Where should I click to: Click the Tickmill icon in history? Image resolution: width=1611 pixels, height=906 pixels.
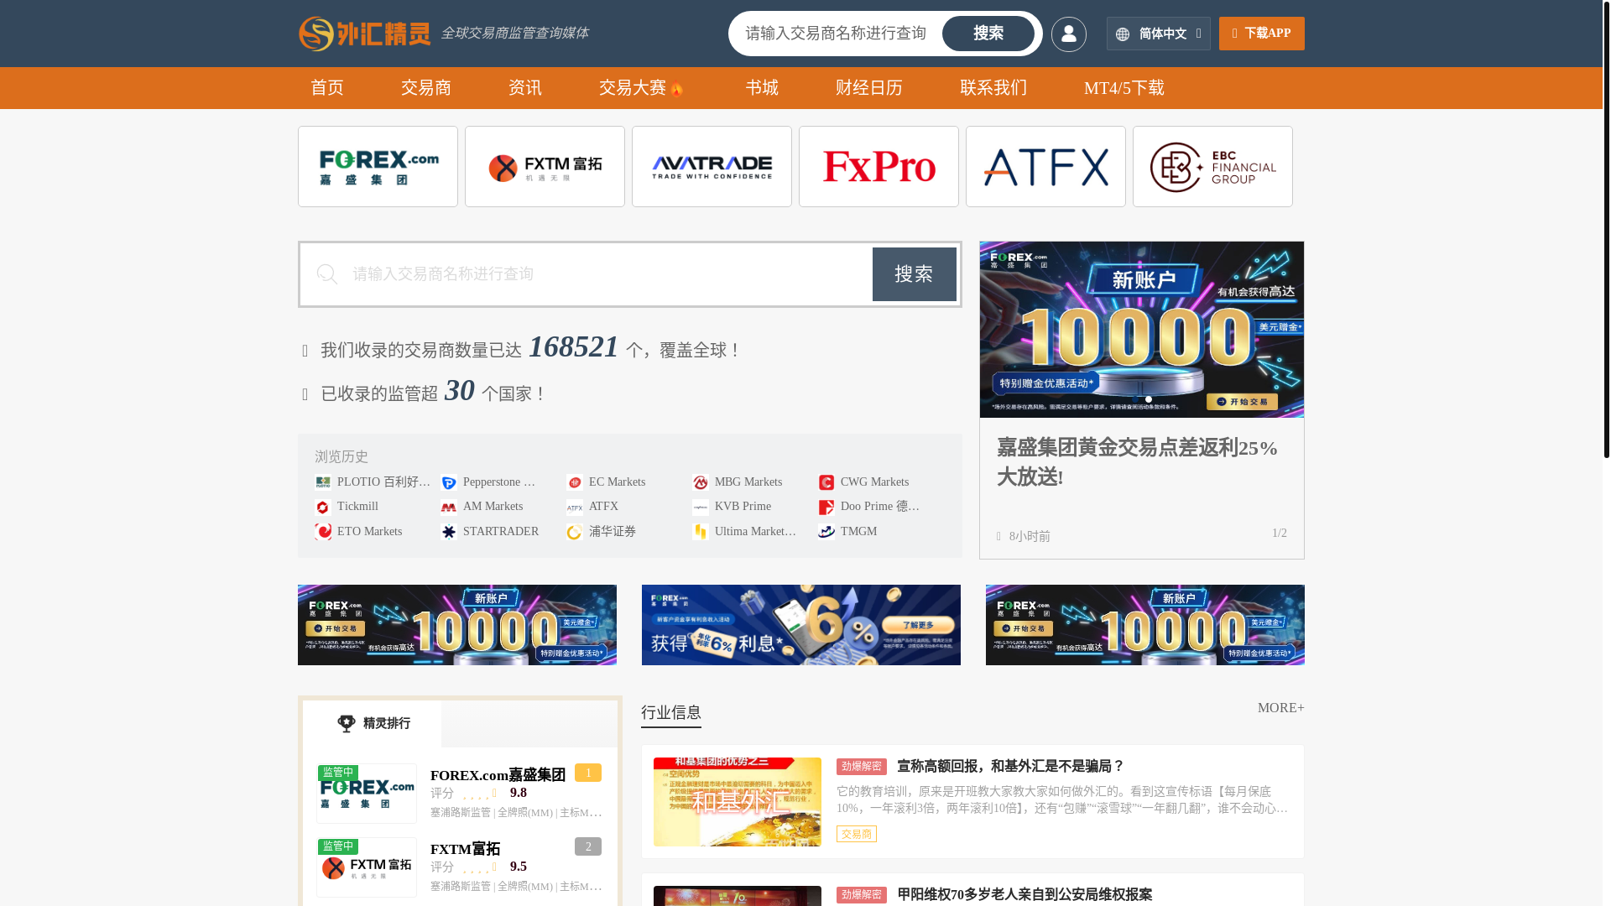click(x=323, y=508)
